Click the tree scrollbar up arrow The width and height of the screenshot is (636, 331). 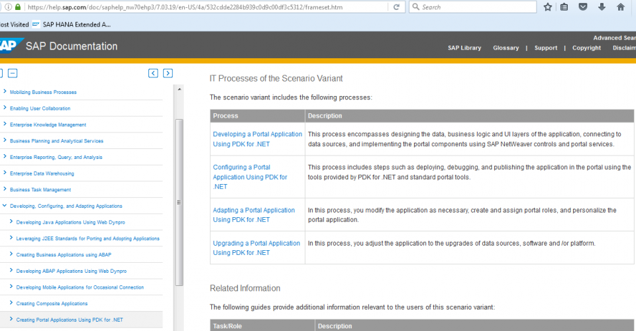(180, 89)
